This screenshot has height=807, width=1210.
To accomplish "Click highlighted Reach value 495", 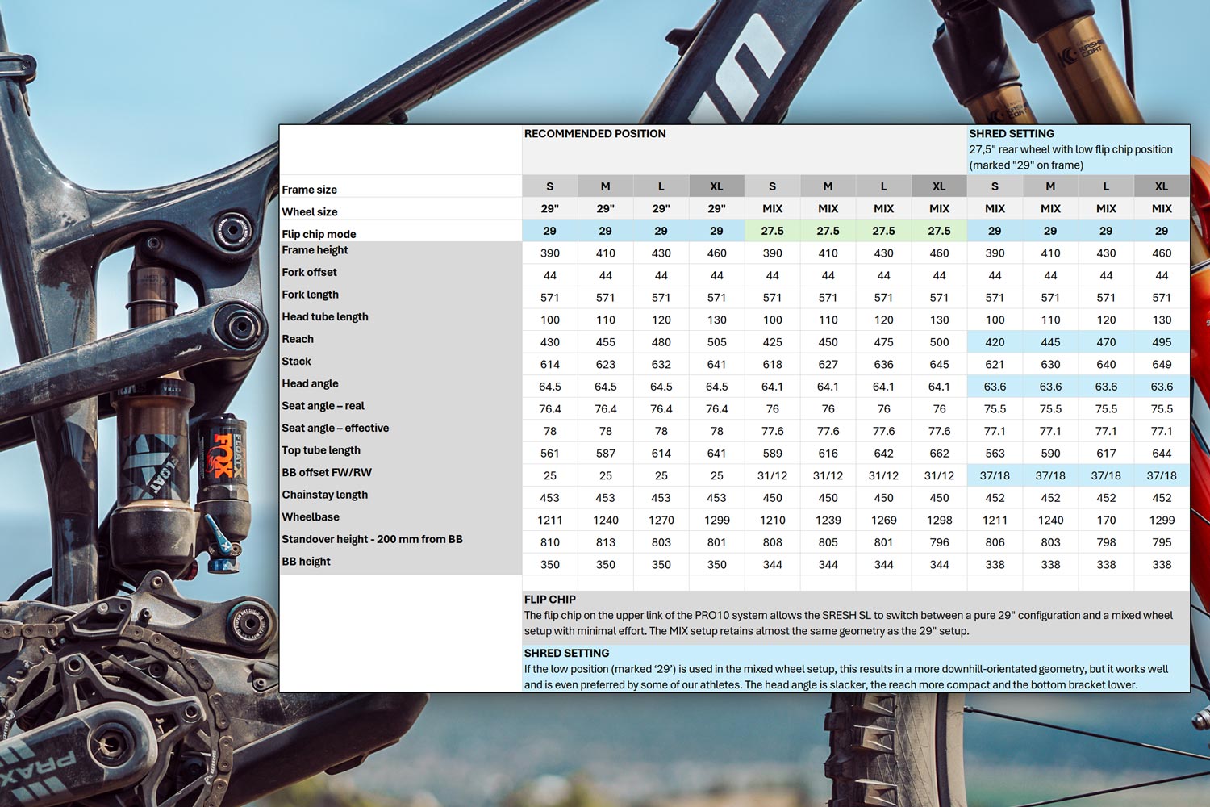I will click(1162, 342).
